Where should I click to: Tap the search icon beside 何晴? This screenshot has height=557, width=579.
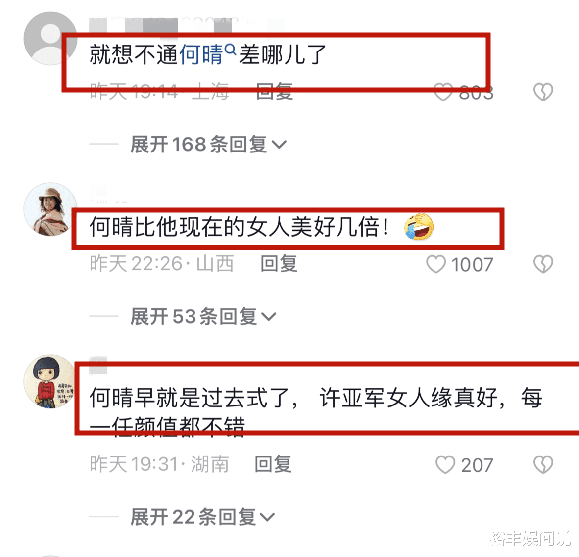231,49
